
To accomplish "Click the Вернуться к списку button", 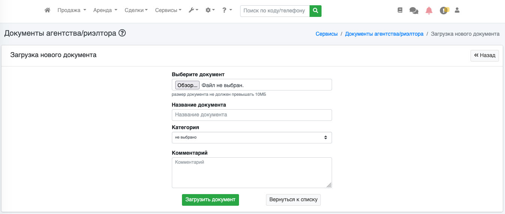I will coord(293,200).
